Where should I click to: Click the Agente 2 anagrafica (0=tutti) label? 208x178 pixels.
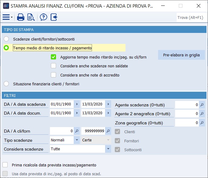pyautogui.click(x=143, y=114)
